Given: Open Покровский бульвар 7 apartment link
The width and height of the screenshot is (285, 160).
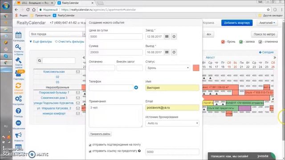Looking at the screenshot, I should [54, 92].
